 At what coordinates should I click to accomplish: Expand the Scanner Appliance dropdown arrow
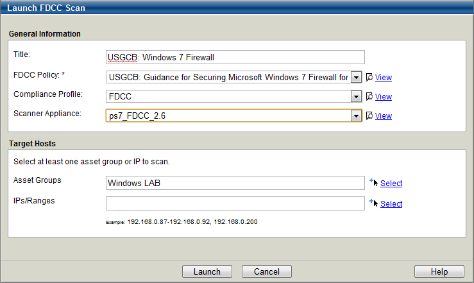tap(356, 116)
